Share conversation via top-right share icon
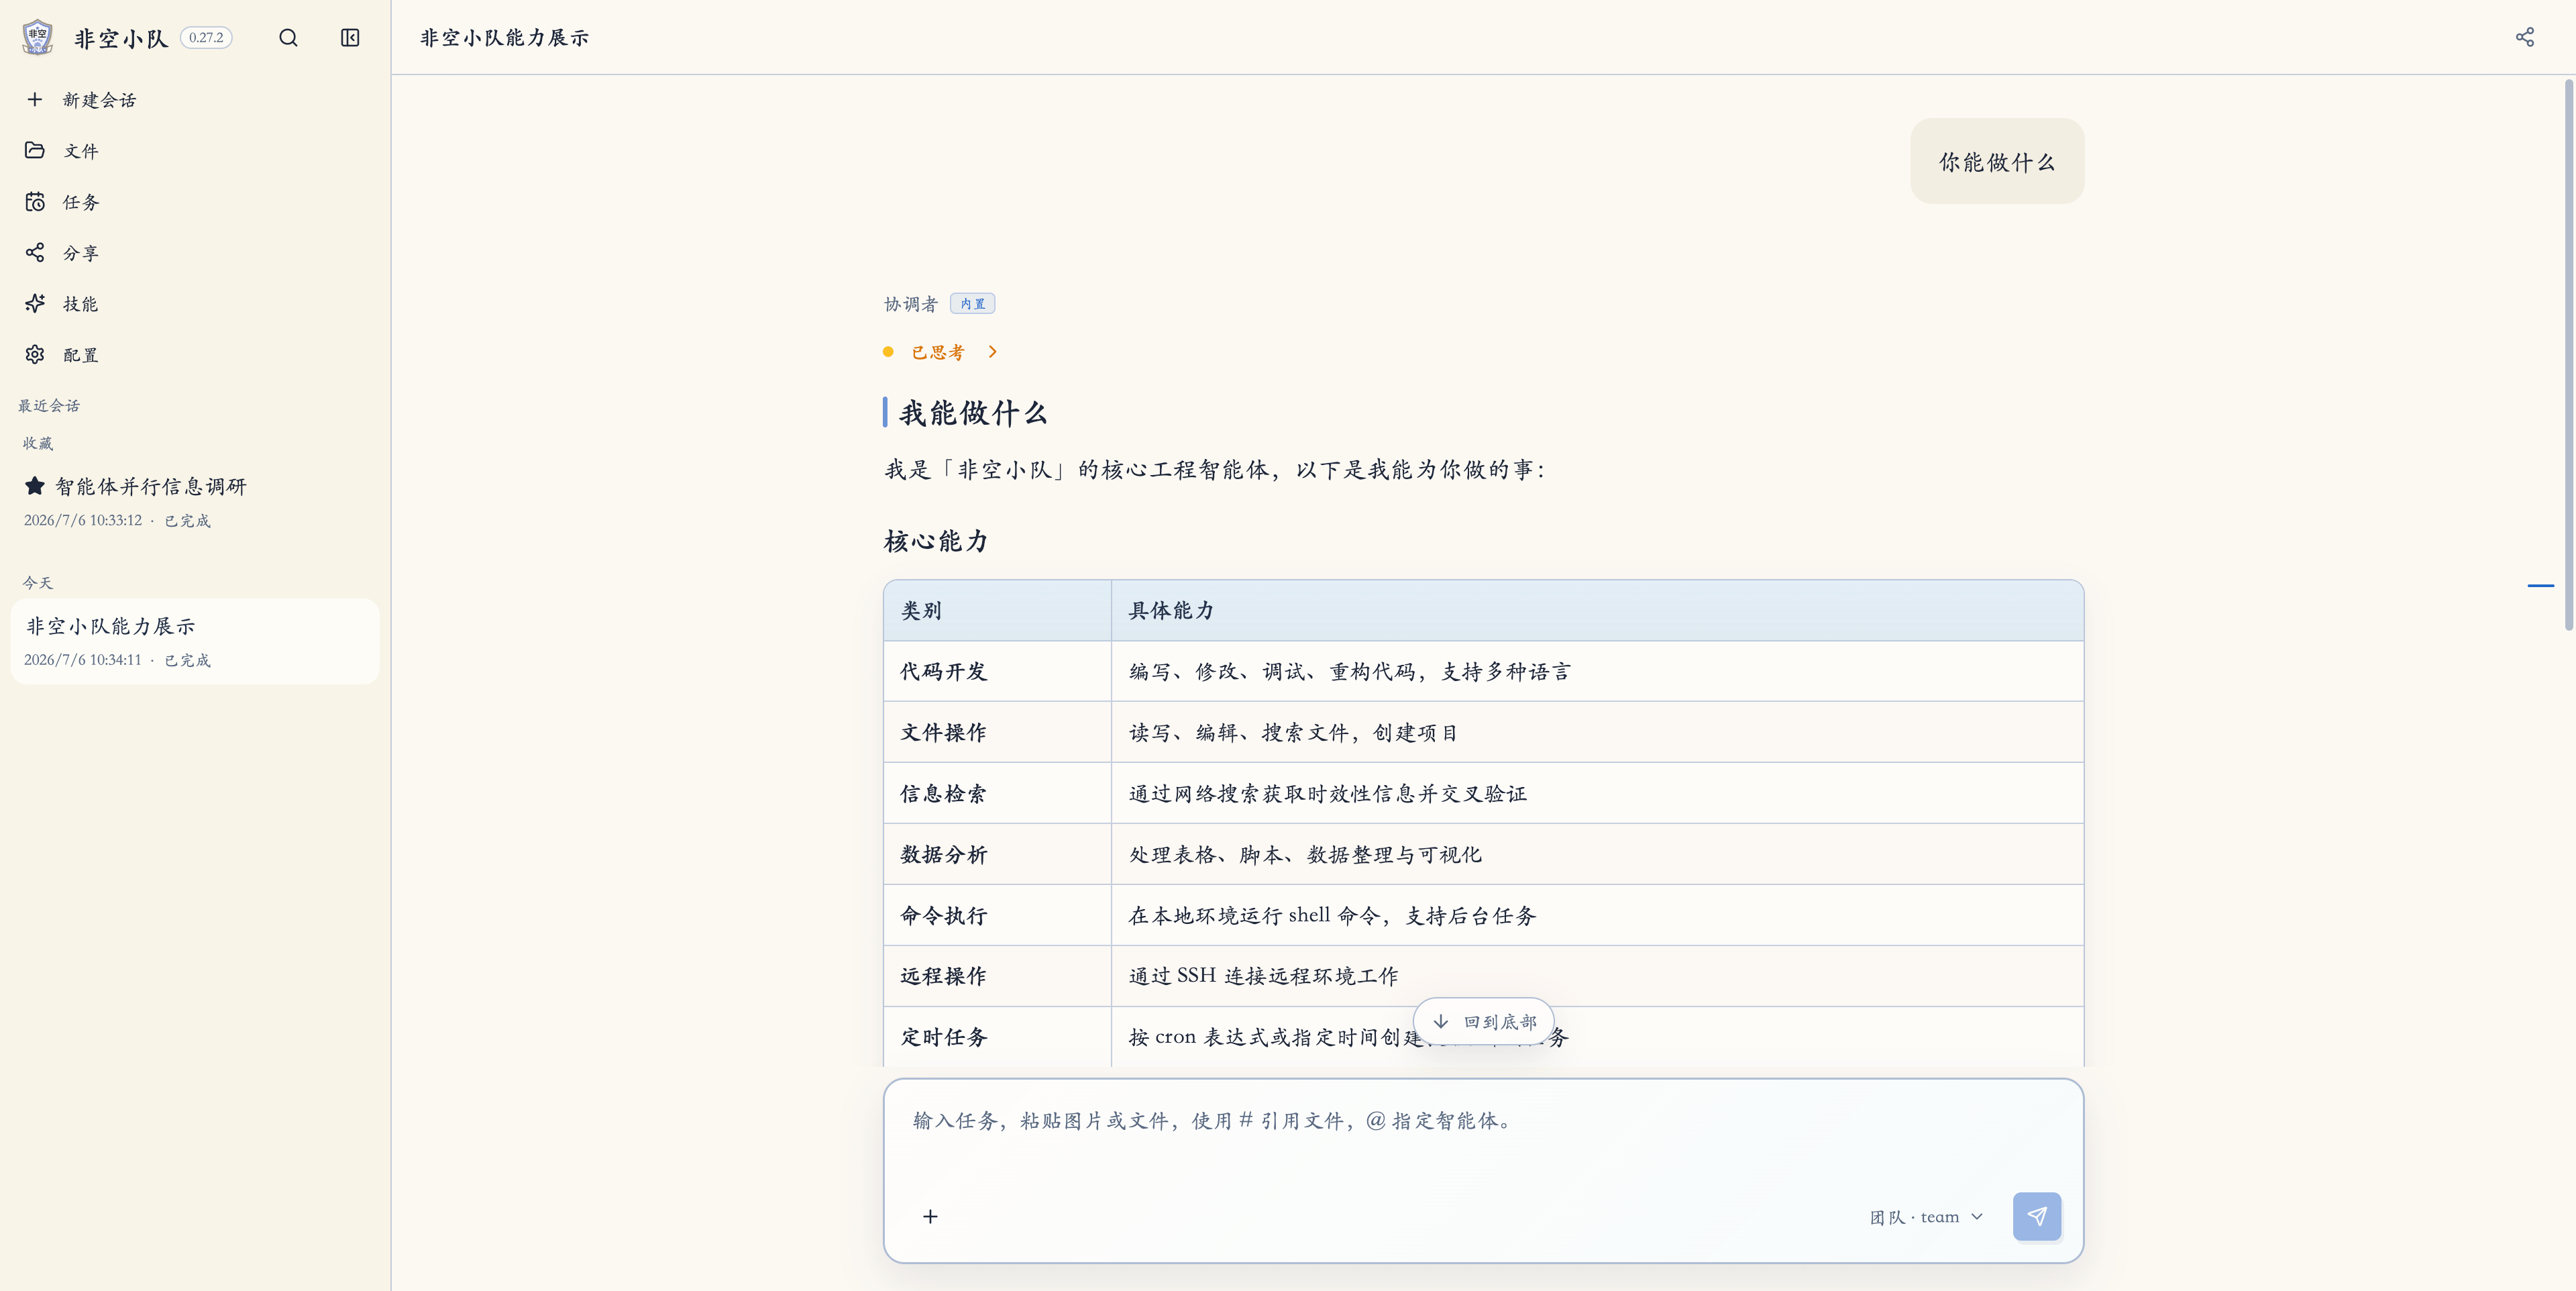Viewport: 2576px width, 1291px height. point(2525,37)
